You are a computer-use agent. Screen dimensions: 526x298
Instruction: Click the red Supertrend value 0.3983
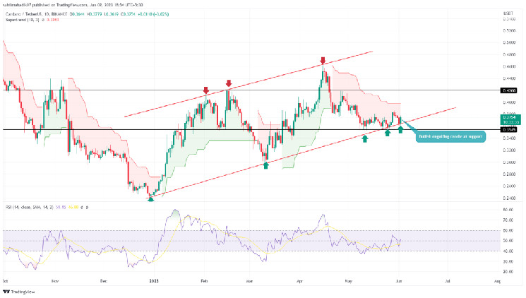pyautogui.click(x=53, y=20)
